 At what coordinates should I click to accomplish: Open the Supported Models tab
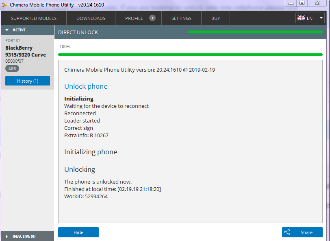pyautogui.click(x=34, y=18)
